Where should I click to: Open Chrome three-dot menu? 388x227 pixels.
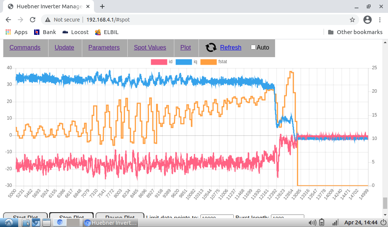[x=380, y=20]
